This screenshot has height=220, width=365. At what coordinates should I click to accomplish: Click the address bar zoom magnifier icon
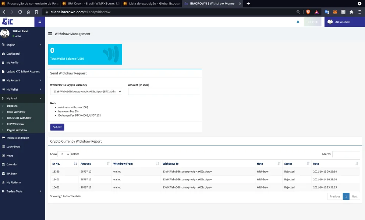tap(298, 12)
